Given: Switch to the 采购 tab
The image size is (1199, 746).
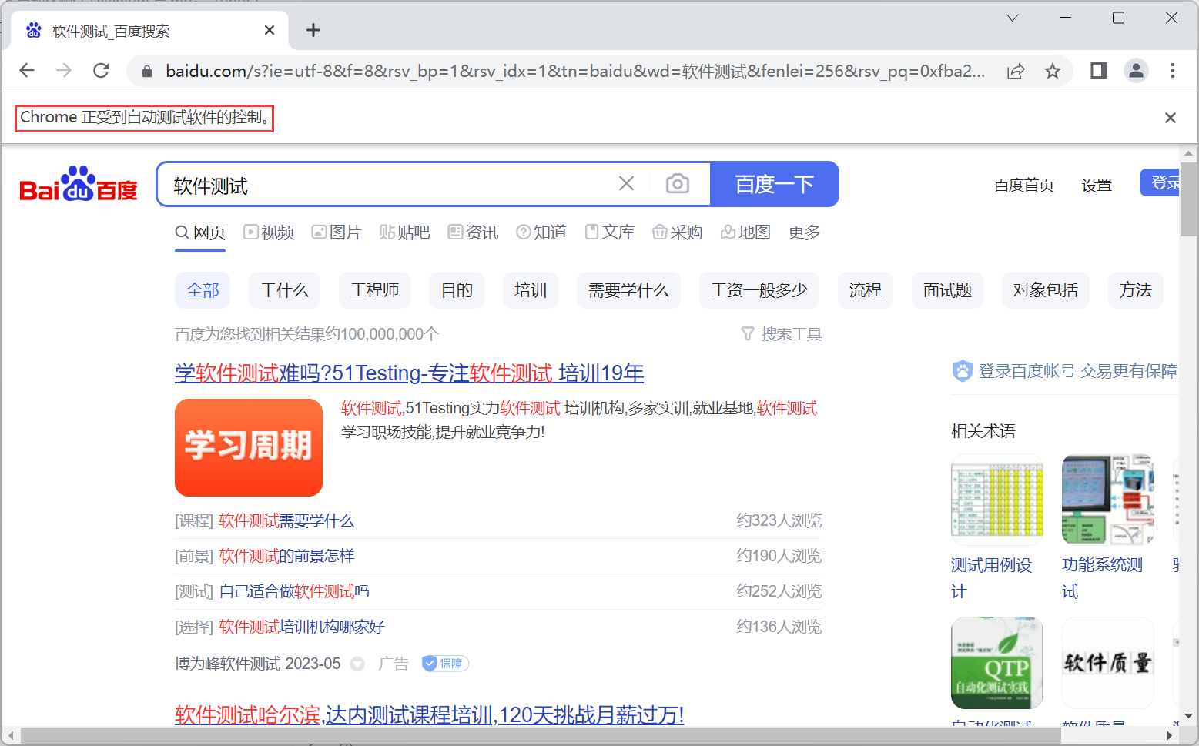Looking at the screenshot, I should [678, 232].
